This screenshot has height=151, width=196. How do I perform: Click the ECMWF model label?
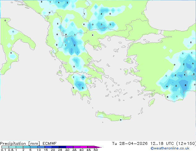[50, 144]
